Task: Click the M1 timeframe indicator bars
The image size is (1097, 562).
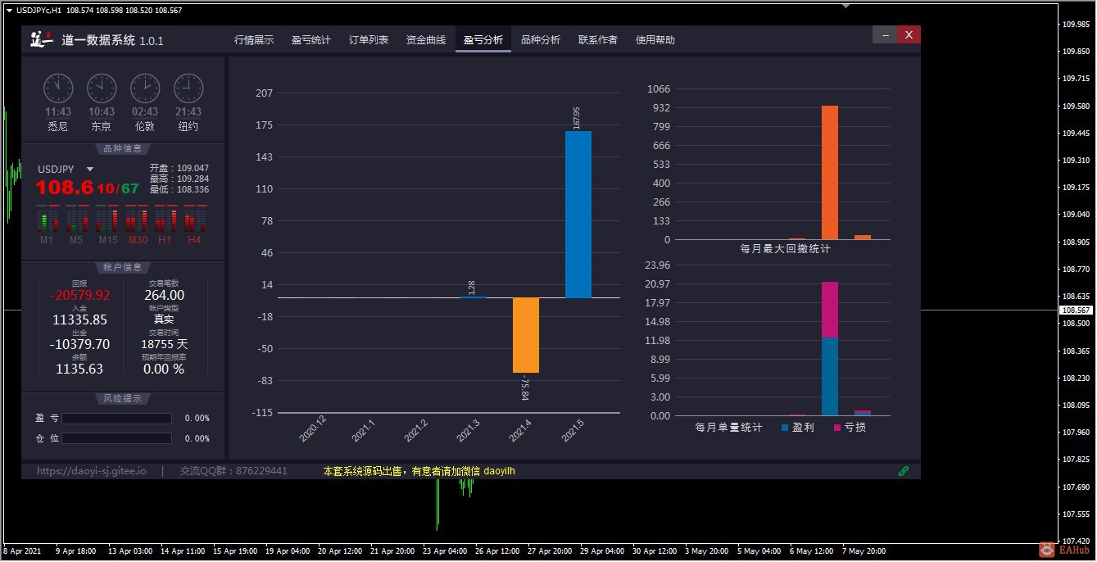Action: [x=48, y=220]
